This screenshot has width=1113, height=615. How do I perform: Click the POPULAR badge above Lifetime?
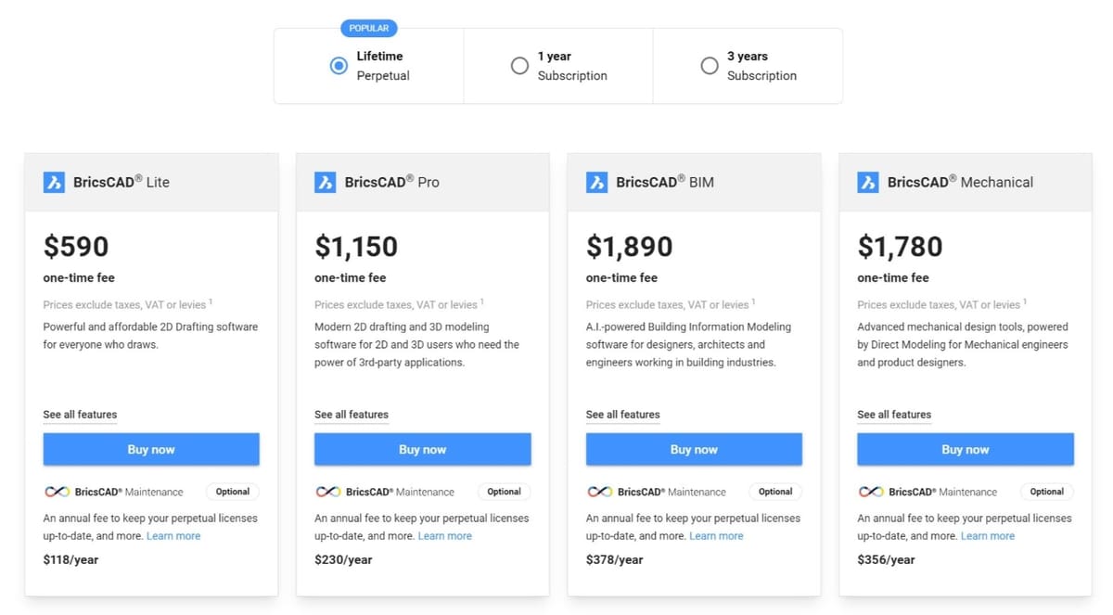[369, 28]
